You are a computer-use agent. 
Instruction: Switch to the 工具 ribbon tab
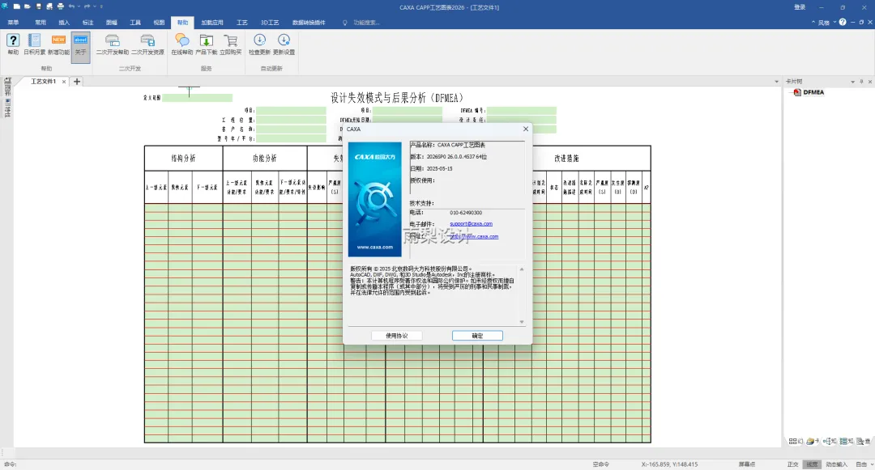pyautogui.click(x=135, y=23)
